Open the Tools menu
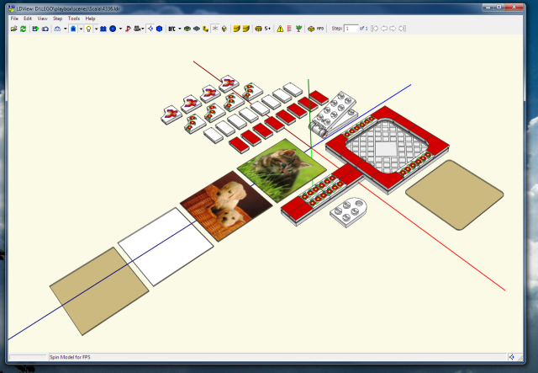538x373 pixels. pos(74,18)
